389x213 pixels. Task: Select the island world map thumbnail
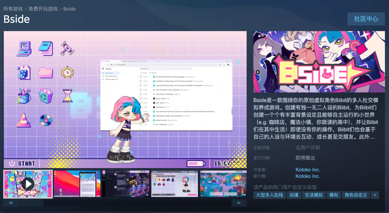click(x=223, y=184)
